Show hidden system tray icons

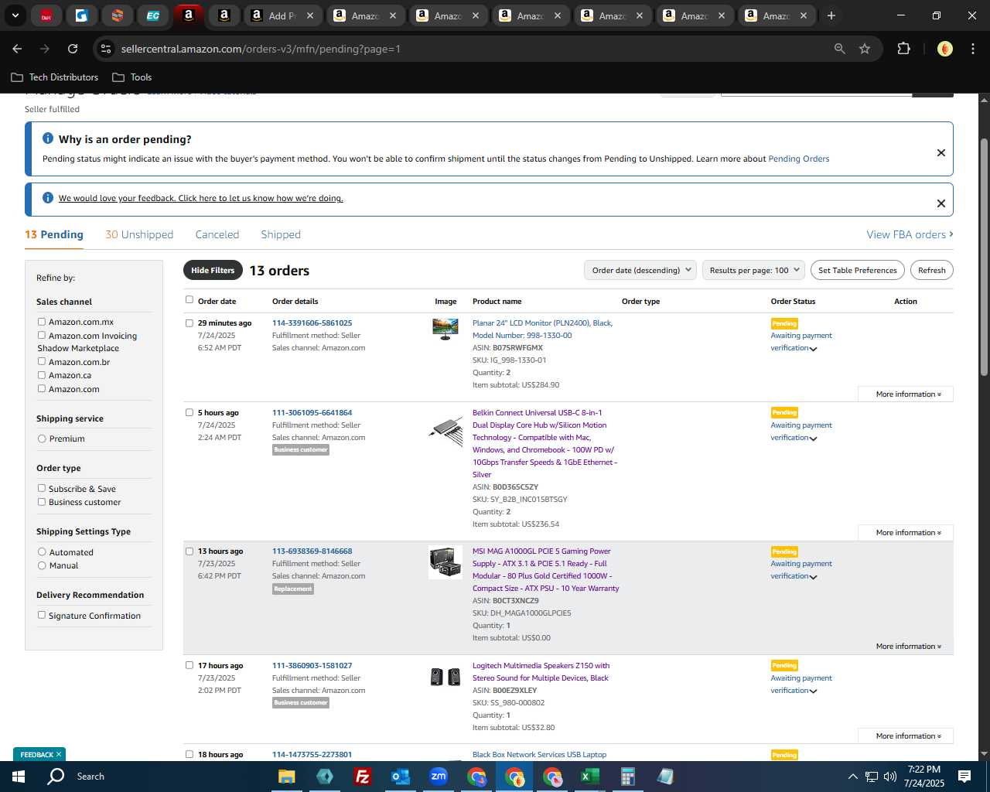coord(852,777)
